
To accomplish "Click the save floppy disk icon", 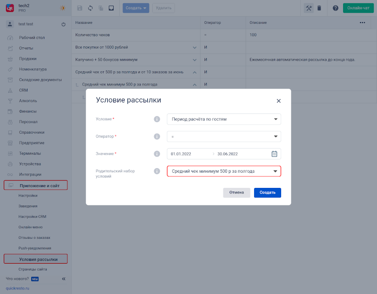I will click(x=80, y=8).
